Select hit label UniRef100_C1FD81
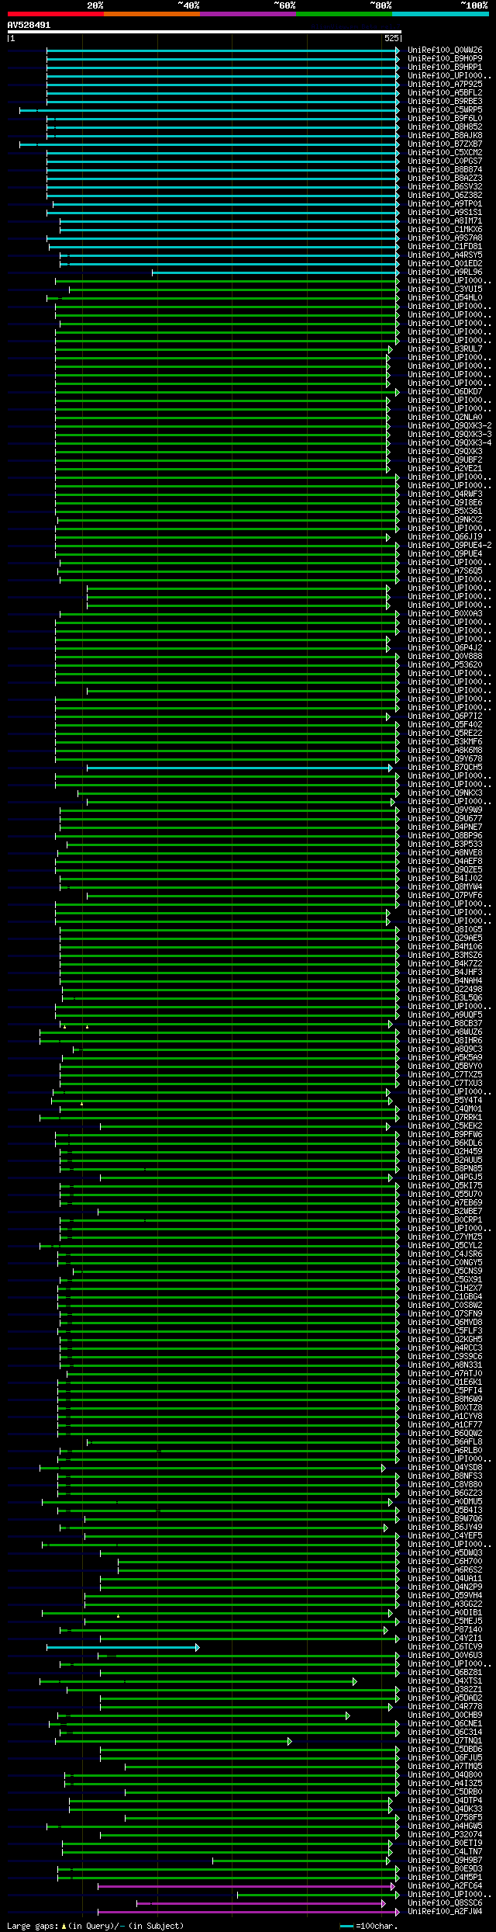The image size is (496, 1932). tap(445, 247)
